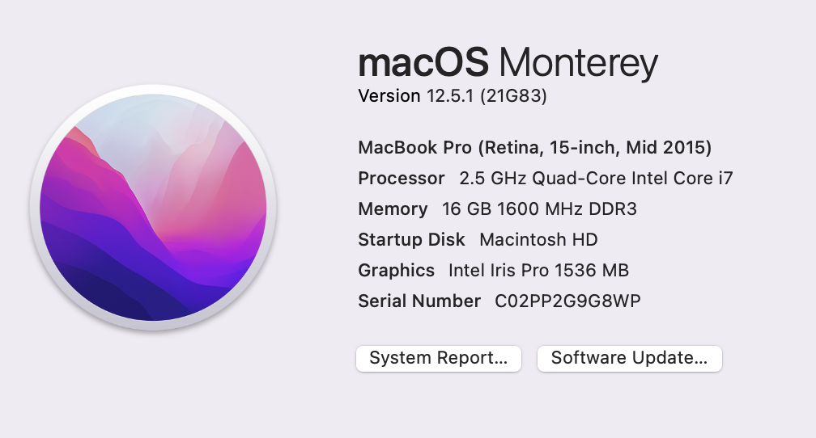816x438 pixels.
Task: Click the Graphics label
Action: tap(396, 270)
